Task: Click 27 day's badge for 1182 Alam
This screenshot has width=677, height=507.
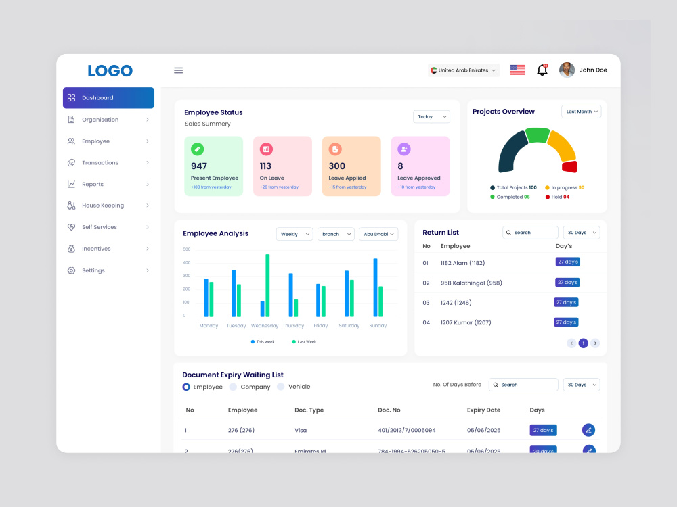Action: tap(568, 262)
